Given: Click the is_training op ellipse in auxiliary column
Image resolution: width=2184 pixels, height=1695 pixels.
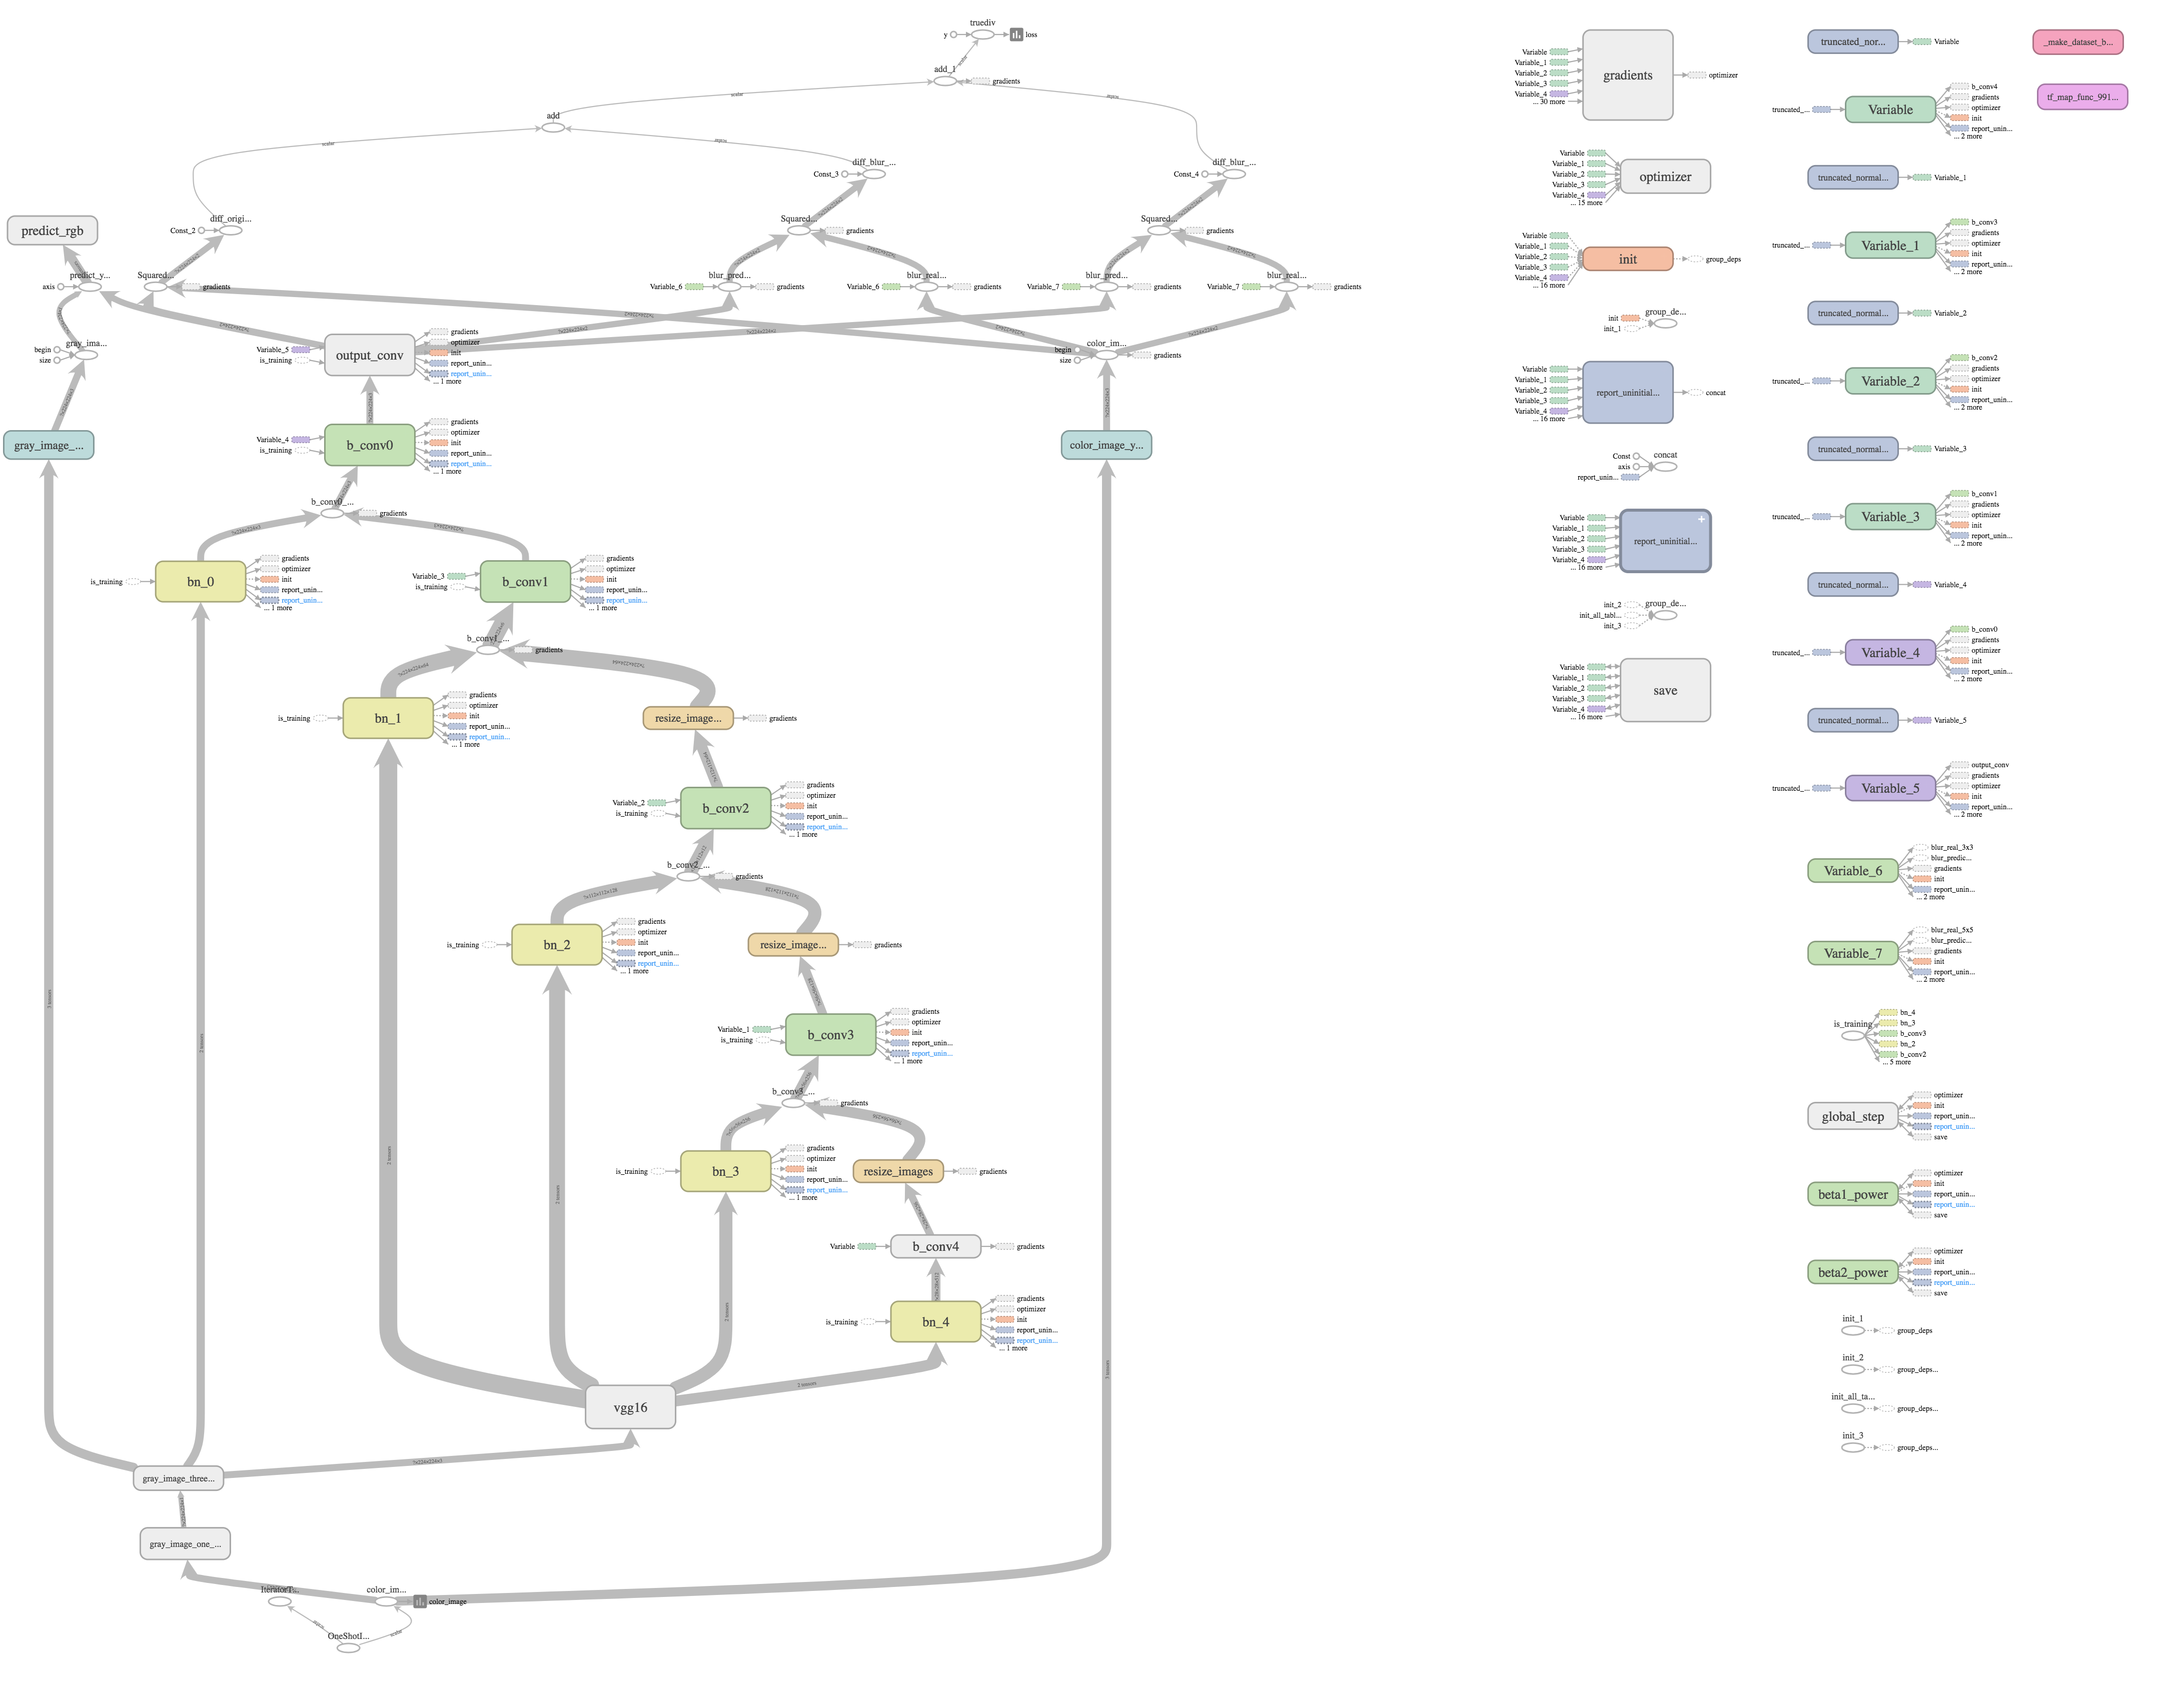Looking at the screenshot, I should 1853,1036.
